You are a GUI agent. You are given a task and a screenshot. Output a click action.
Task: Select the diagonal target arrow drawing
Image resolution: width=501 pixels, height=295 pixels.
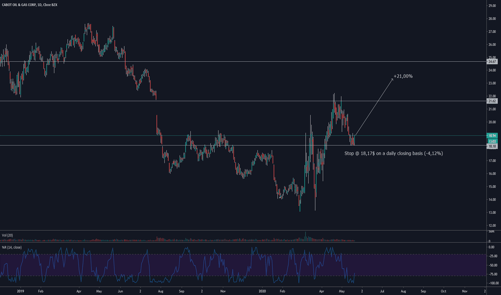tap(374, 107)
